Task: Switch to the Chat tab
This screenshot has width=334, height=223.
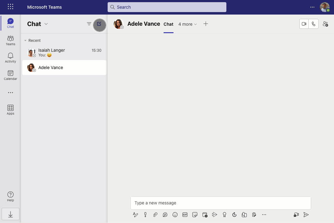Action: click(x=168, y=24)
